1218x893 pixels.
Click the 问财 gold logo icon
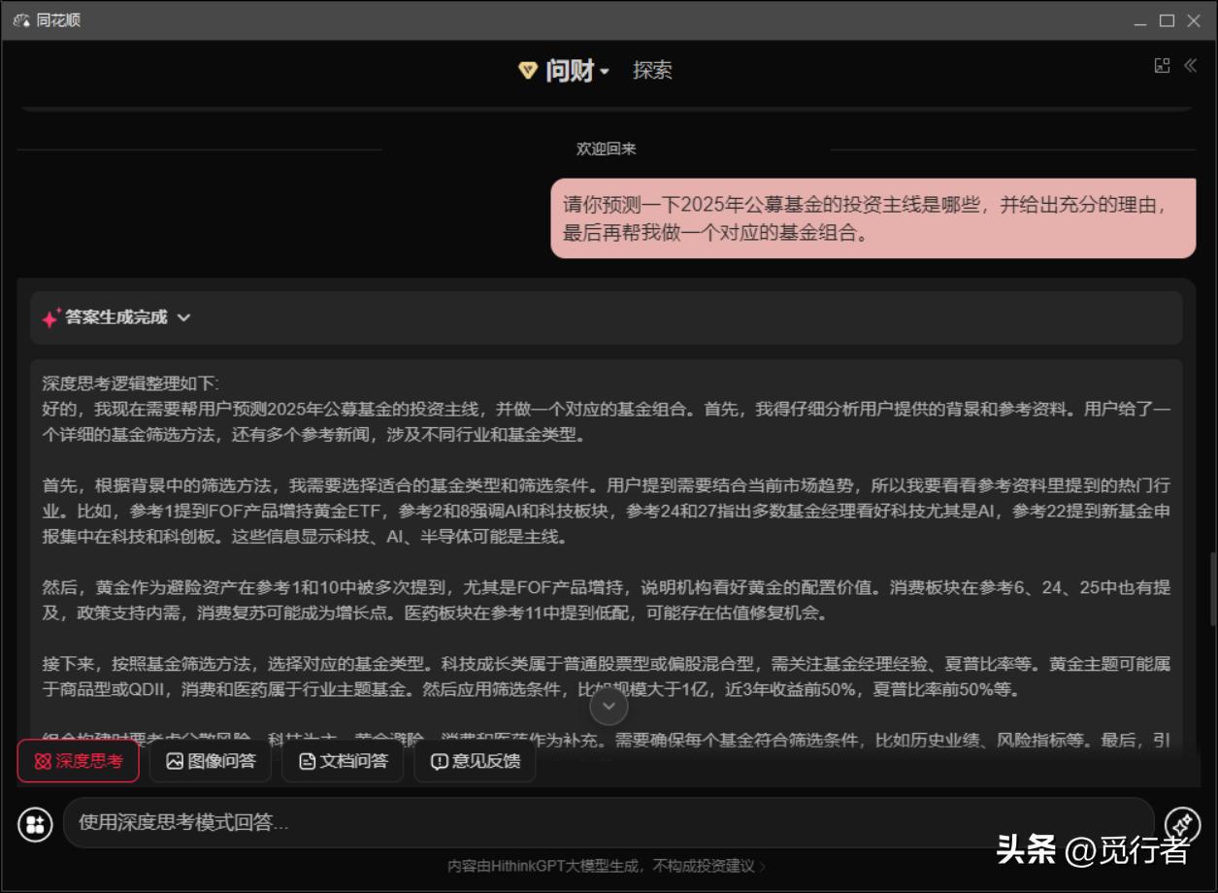pyautogui.click(x=528, y=70)
